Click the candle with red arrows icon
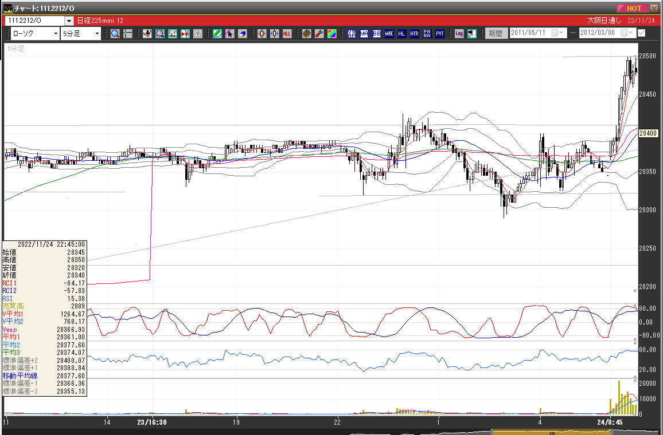The height and width of the screenshot is (435, 663). 262,34
